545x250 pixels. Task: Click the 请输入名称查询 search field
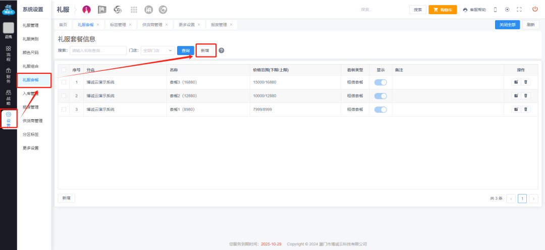coord(98,51)
